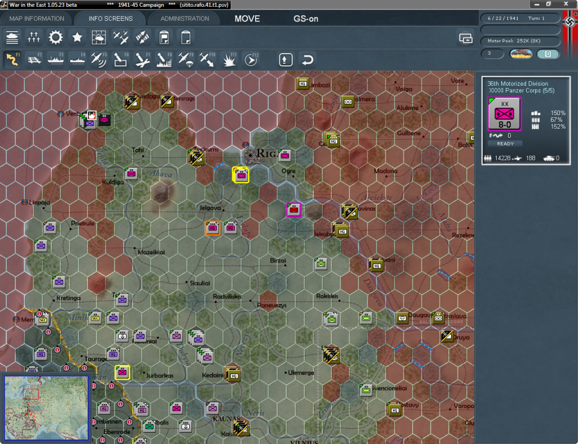The height and width of the screenshot is (444, 578).
Task: Select the HQ counter at Postavy
Action: (x=394, y=410)
